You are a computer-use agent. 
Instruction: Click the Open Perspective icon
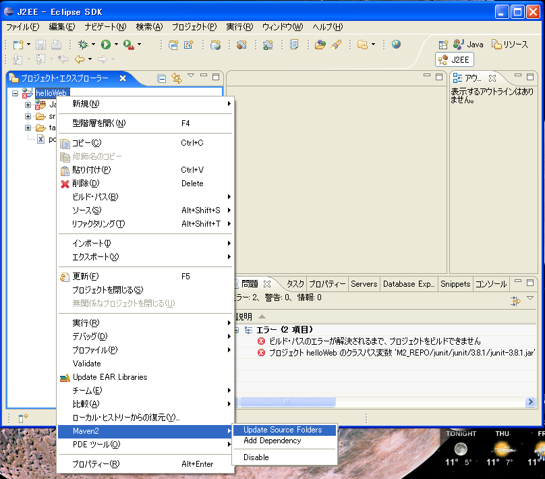[x=442, y=45]
